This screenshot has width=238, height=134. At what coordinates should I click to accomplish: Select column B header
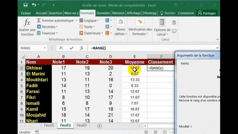(64, 57)
